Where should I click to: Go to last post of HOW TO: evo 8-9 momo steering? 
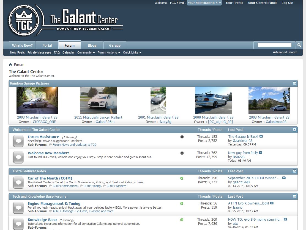285,219
